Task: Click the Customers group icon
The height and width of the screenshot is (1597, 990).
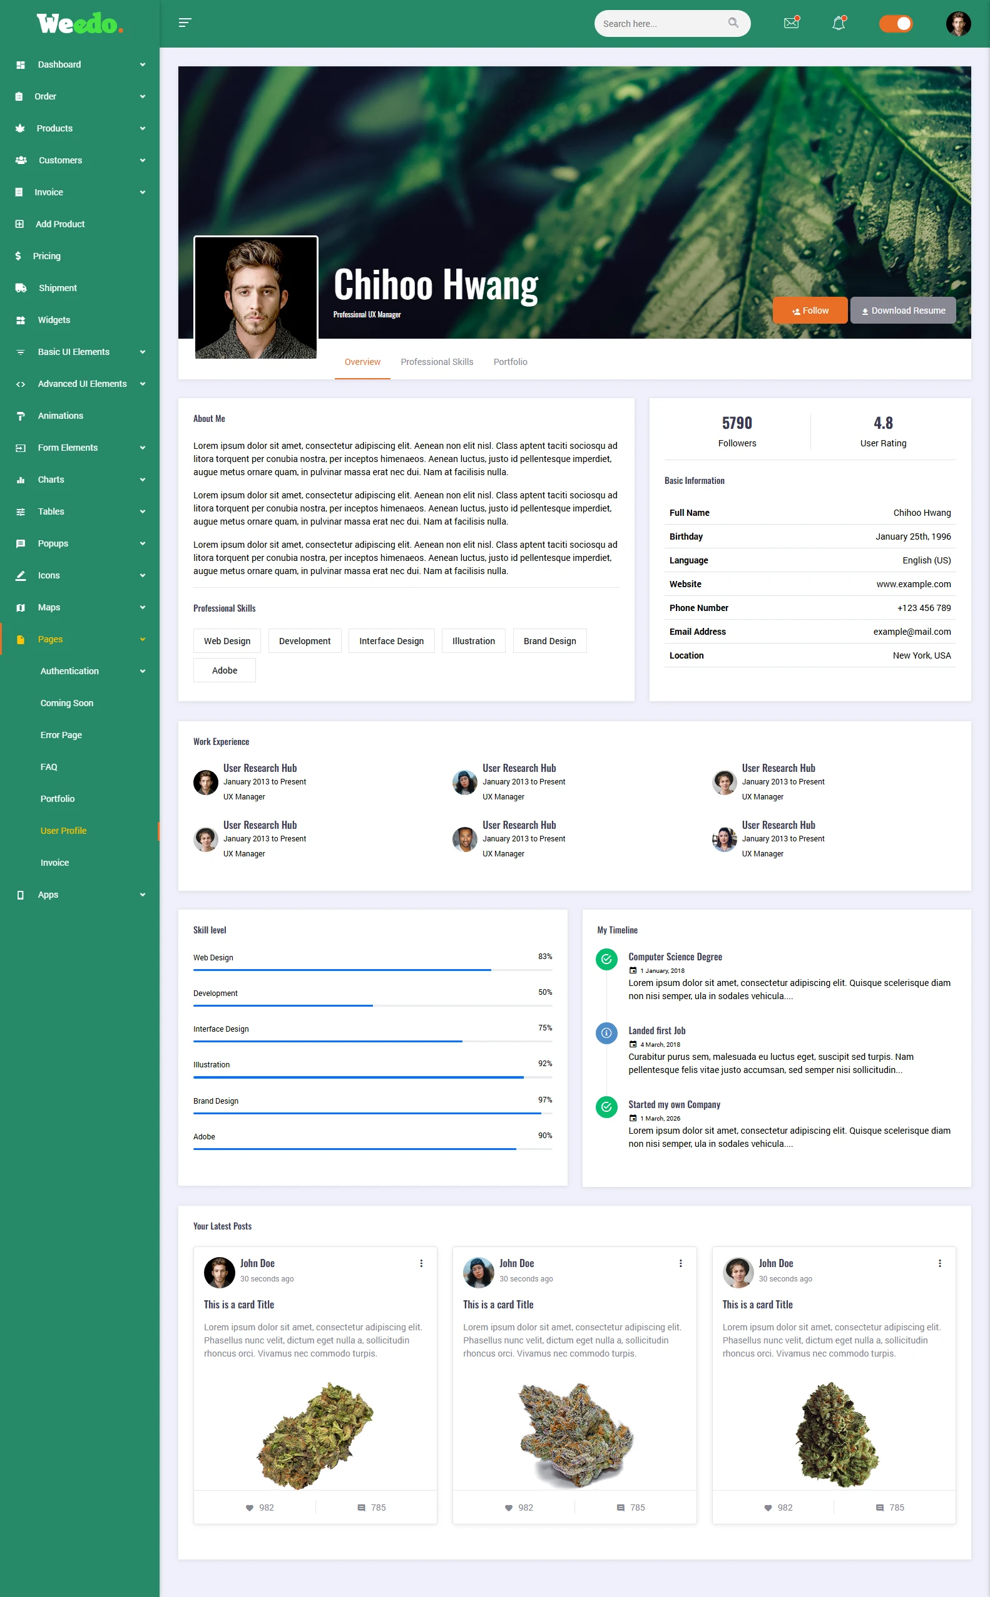Action: [21, 160]
